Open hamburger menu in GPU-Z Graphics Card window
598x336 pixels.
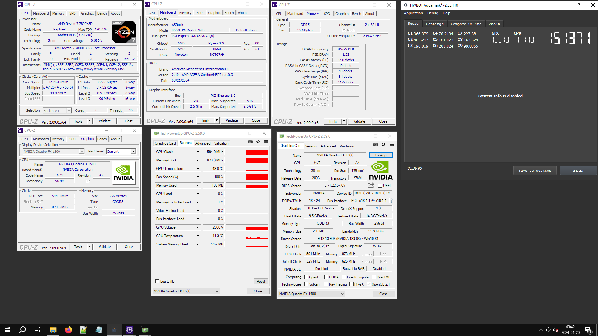pyautogui.click(x=392, y=144)
